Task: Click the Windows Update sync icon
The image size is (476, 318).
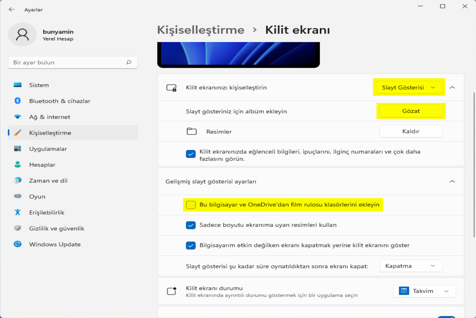Action: coord(18,244)
